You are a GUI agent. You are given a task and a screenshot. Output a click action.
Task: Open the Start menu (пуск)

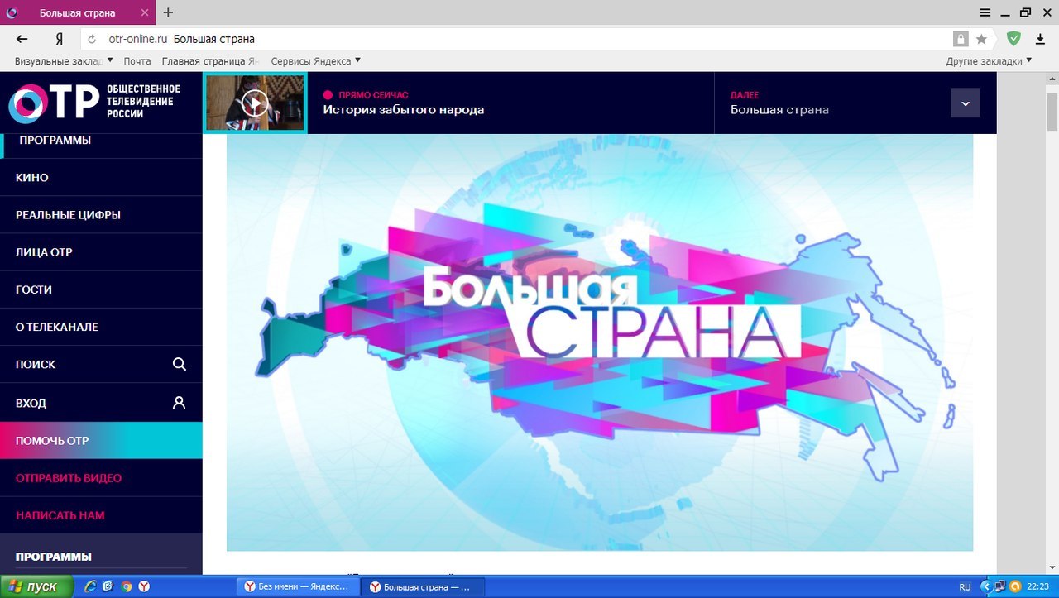35,586
